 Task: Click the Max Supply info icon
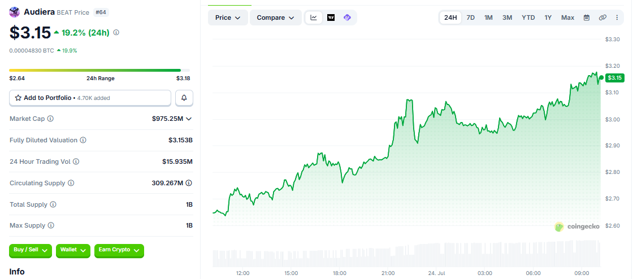click(51, 225)
